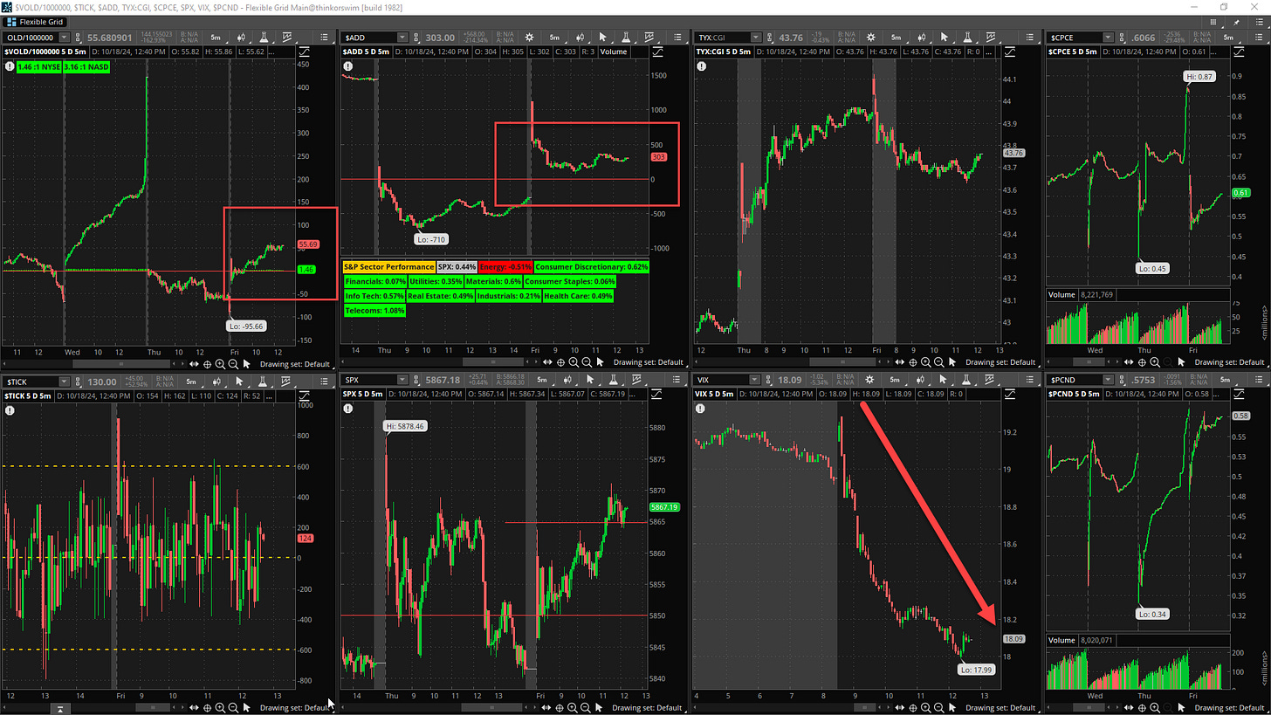Screen dimensions: 1271x715
Task: Open the list menu in $CPCE panel
Action: 1258,38
